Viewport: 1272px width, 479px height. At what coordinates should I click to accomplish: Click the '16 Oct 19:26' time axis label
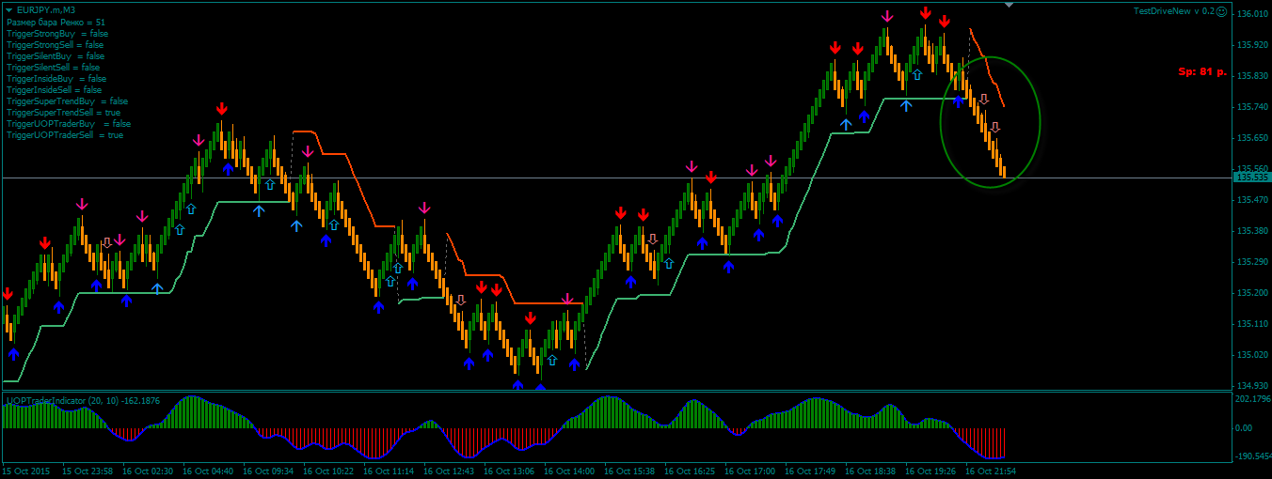[930, 471]
